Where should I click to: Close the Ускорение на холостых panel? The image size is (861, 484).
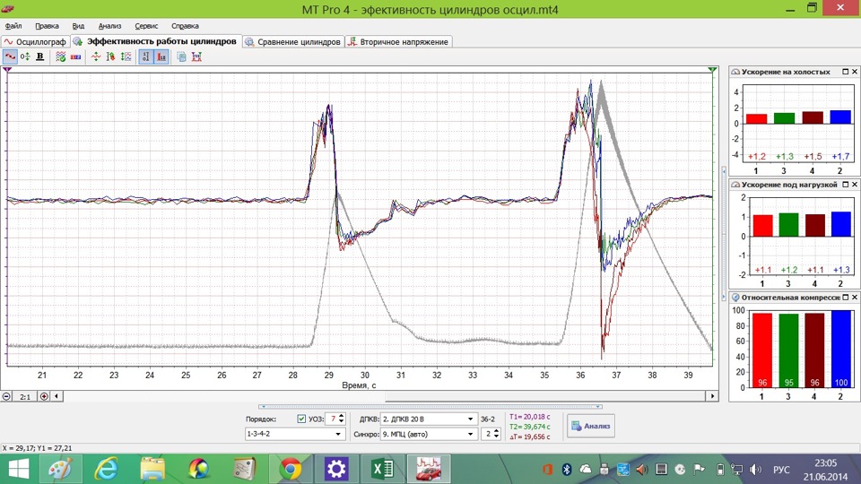click(855, 72)
